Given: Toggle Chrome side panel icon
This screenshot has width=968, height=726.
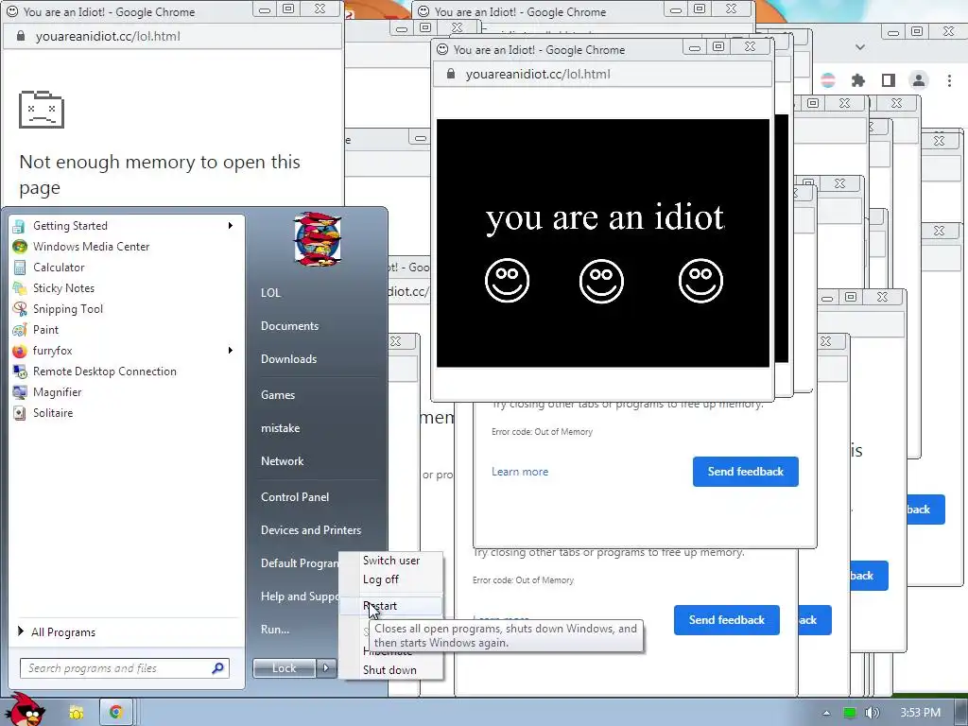Looking at the screenshot, I should coord(889,80).
